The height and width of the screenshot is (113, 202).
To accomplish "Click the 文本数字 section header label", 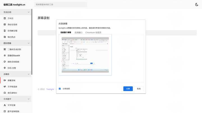I will coord(7,99).
